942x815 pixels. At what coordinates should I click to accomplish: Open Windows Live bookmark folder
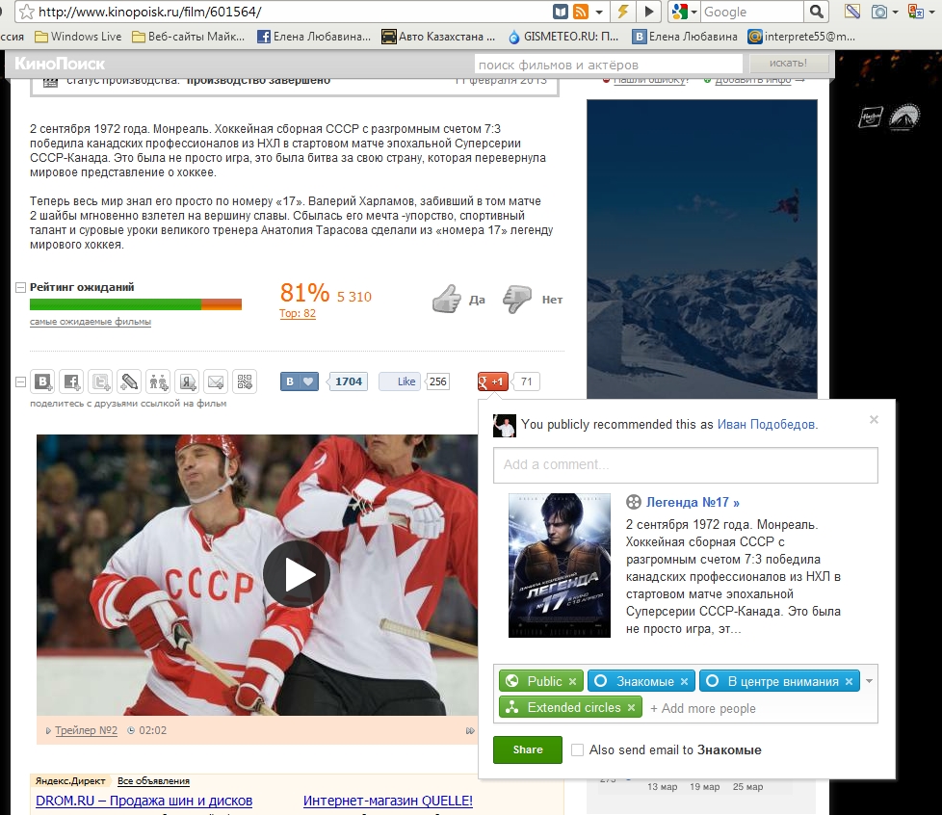[x=78, y=37]
